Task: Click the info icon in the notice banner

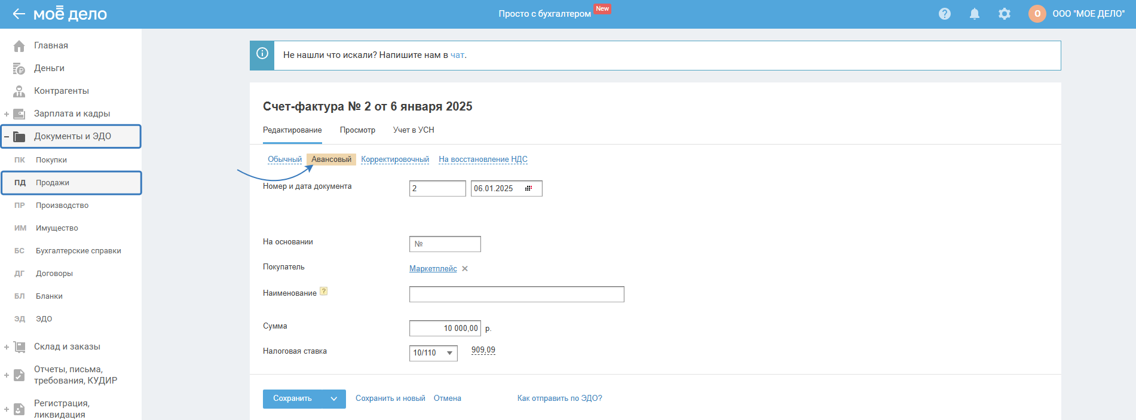Action: 262,53
